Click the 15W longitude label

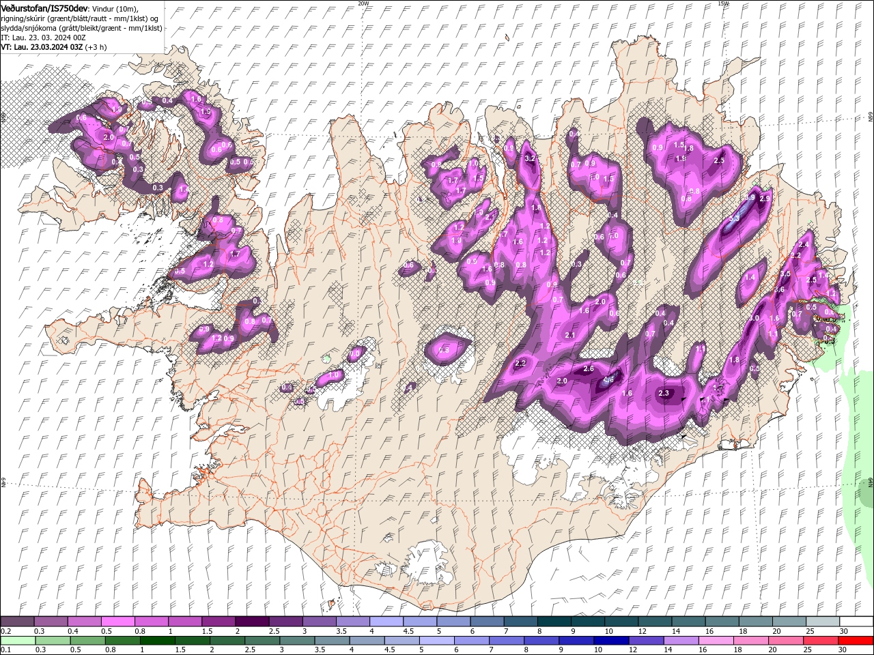pyautogui.click(x=723, y=3)
